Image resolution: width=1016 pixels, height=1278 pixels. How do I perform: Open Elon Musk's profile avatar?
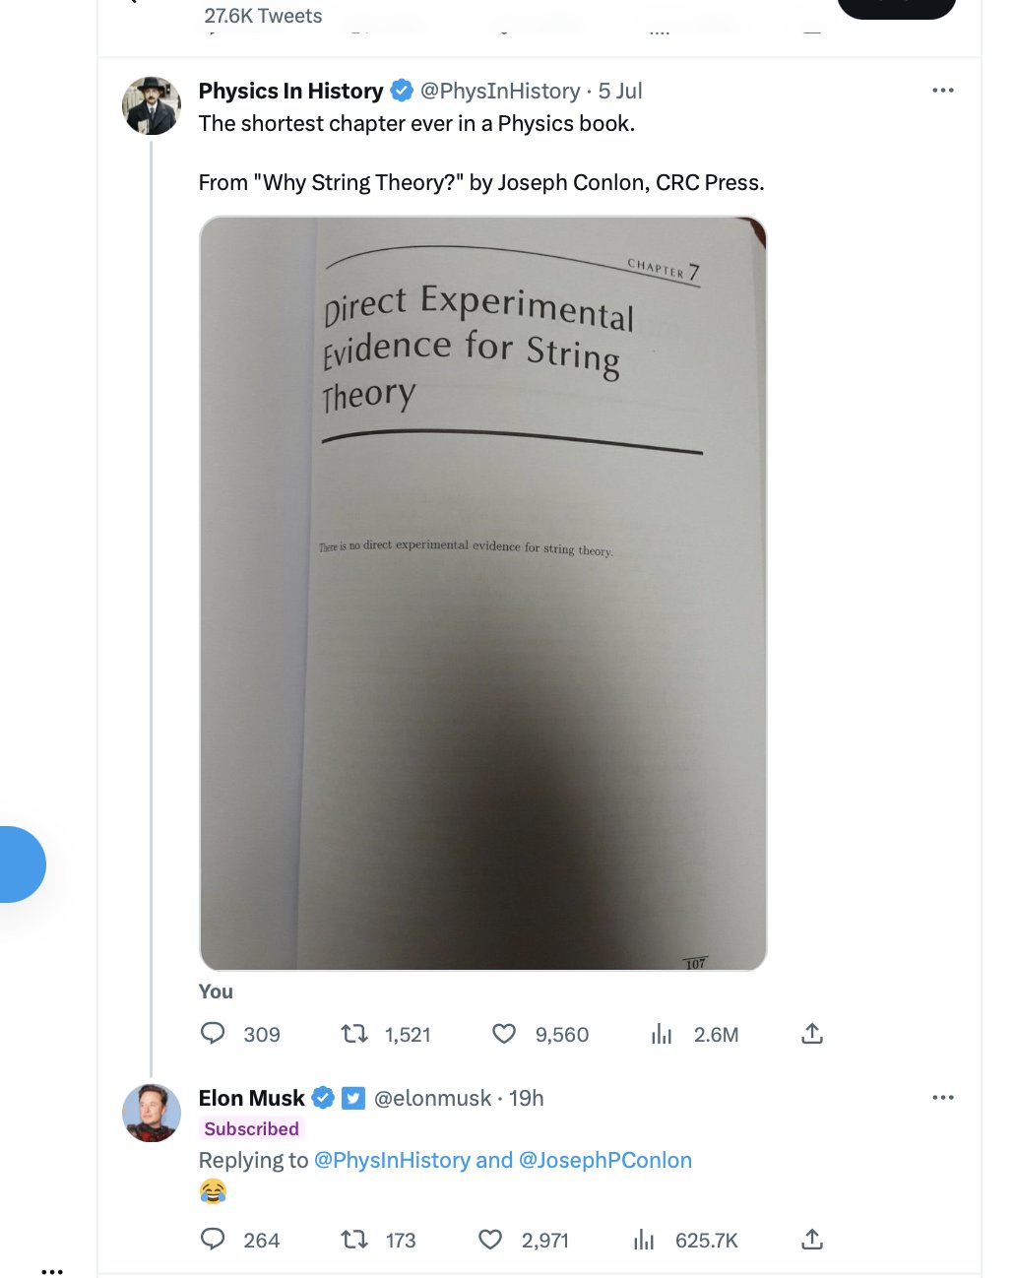tap(152, 1113)
